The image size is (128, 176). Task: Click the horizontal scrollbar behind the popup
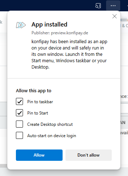(x=4, y=166)
